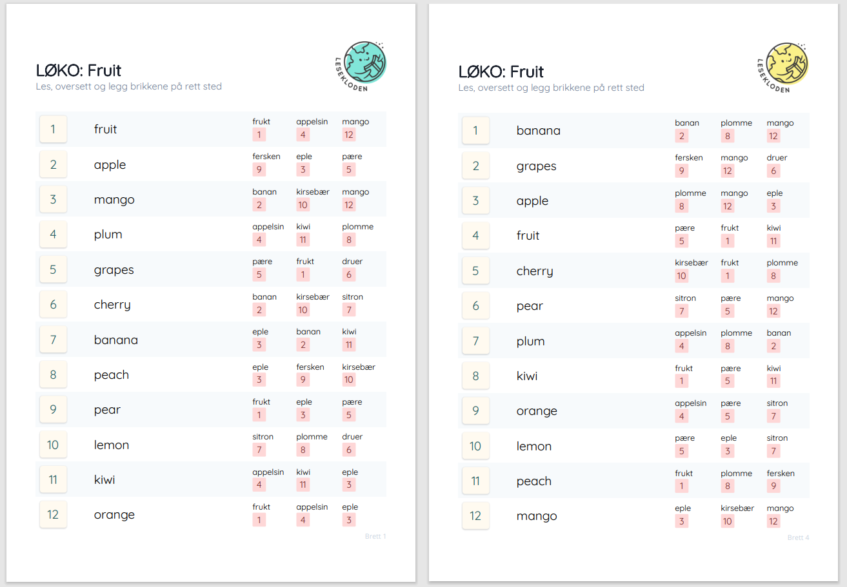Image resolution: width=847 pixels, height=587 pixels.
Task: Click the 'eple' answer in the left 'apple' row
Action: coord(304,157)
